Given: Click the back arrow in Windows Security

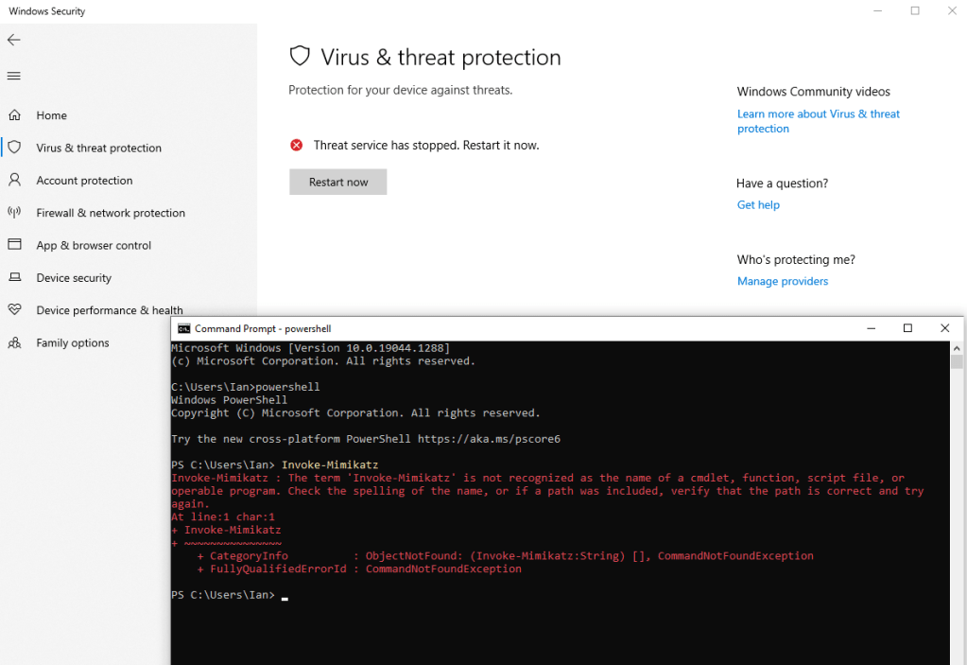Looking at the screenshot, I should coord(13,40).
